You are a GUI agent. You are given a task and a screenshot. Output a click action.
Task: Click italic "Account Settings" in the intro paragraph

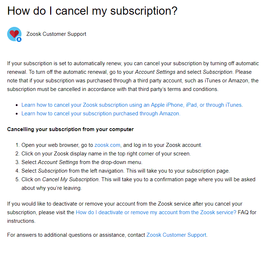pyautogui.click(x=155, y=72)
